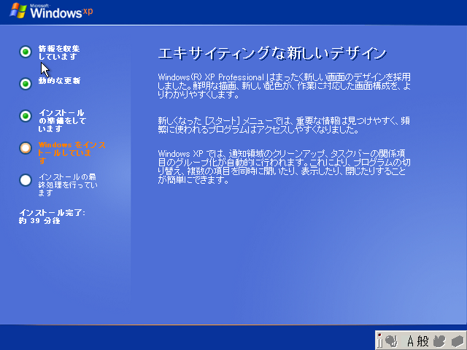The height and width of the screenshot is (350, 467).
Task: Click paragraph starting Windows(R) XP Professional
Action: point(285,86)
